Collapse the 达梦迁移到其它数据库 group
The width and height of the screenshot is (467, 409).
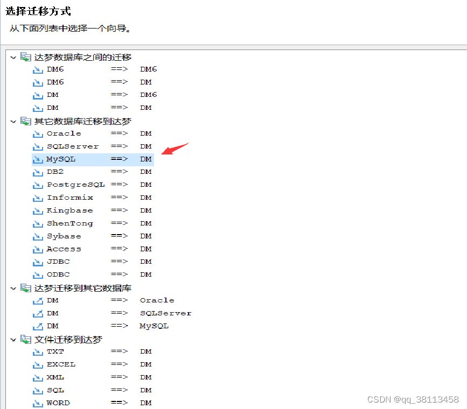(13, 288)
